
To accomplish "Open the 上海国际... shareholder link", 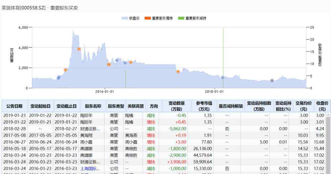I will pyautogui.click(x=90, y=168).
